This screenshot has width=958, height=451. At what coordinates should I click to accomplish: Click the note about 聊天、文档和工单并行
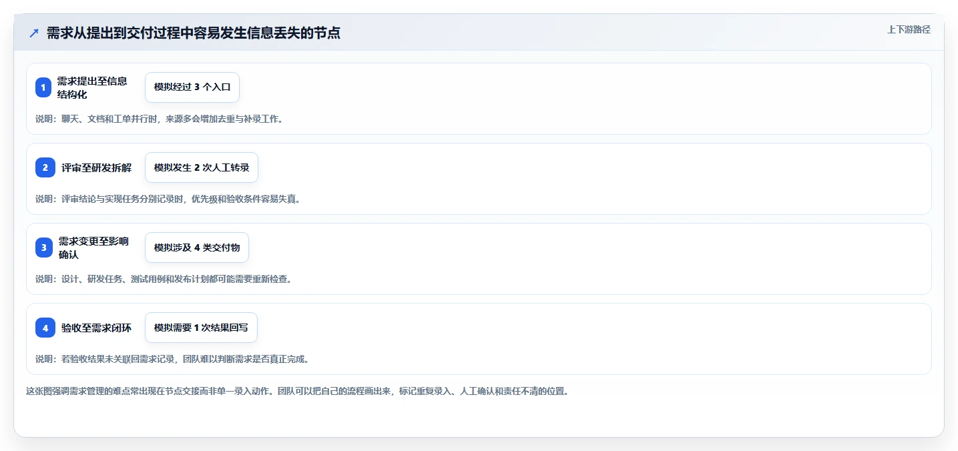pos(160,119)
